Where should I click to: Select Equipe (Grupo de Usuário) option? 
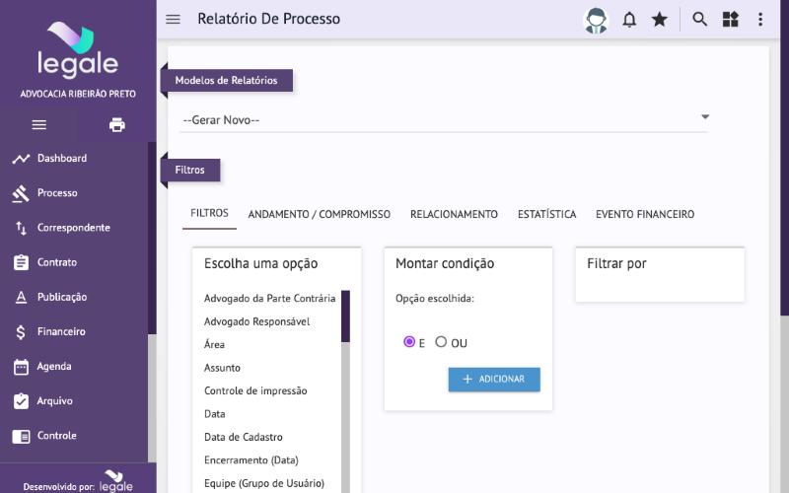[x=264, y=483]
